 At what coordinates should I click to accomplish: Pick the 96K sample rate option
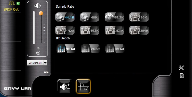click(139, 17)
